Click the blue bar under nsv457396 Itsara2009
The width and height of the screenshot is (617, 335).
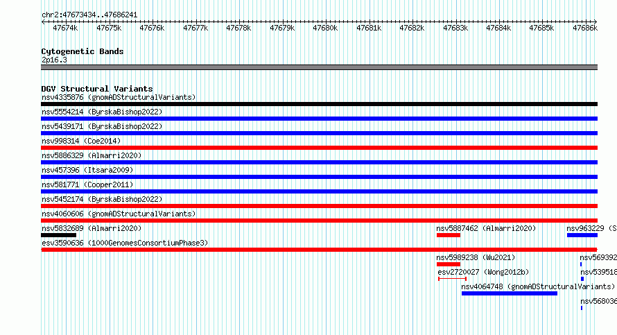(x=319, y=177)
